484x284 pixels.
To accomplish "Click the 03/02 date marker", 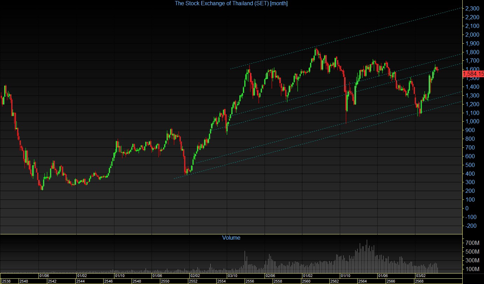I will pyautogui.click(x=420, y=276).
